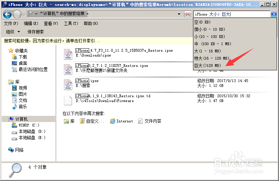This screenshot has width=279, height=181.
Task: Minimize the search results window
Action: coord(262,4)
